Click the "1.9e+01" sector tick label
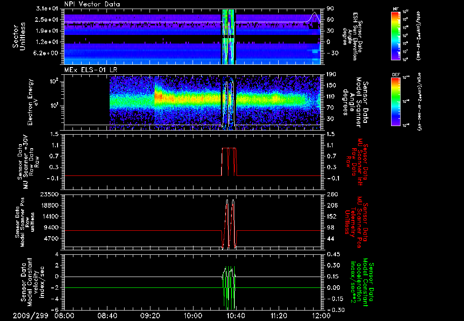 click(47, 31)
